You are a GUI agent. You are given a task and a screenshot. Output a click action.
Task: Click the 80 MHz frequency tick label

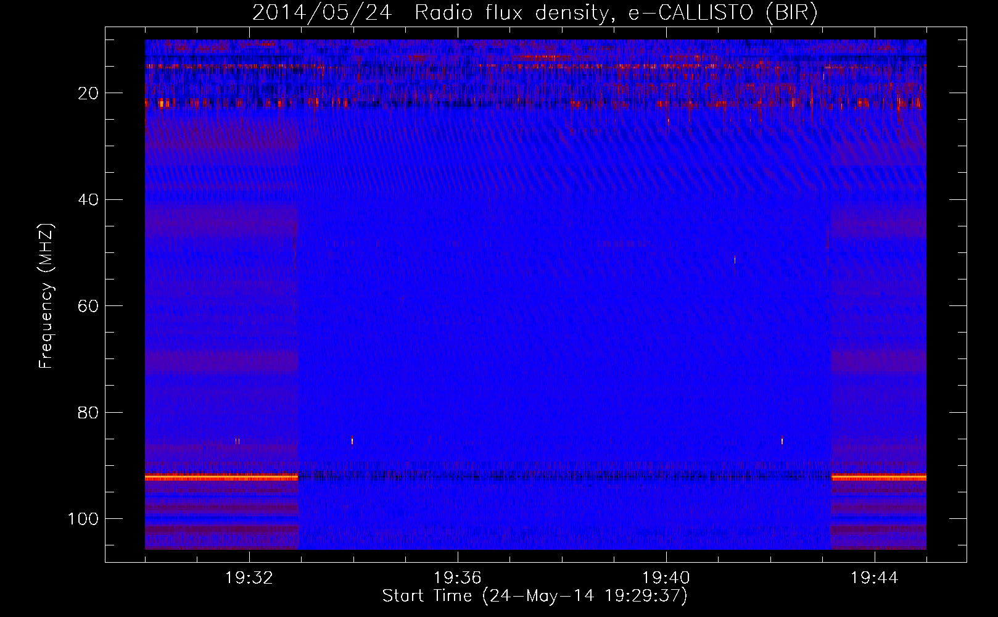pos(89,412)
